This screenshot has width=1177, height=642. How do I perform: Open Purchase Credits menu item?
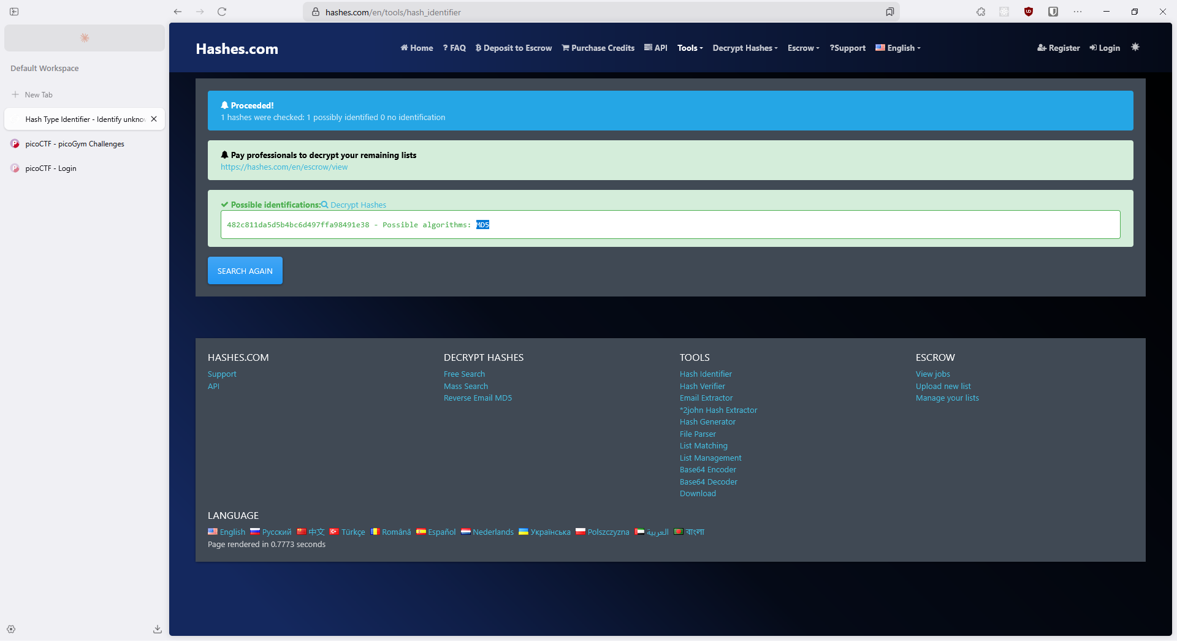pyautogui.click(x=598, y=48)
